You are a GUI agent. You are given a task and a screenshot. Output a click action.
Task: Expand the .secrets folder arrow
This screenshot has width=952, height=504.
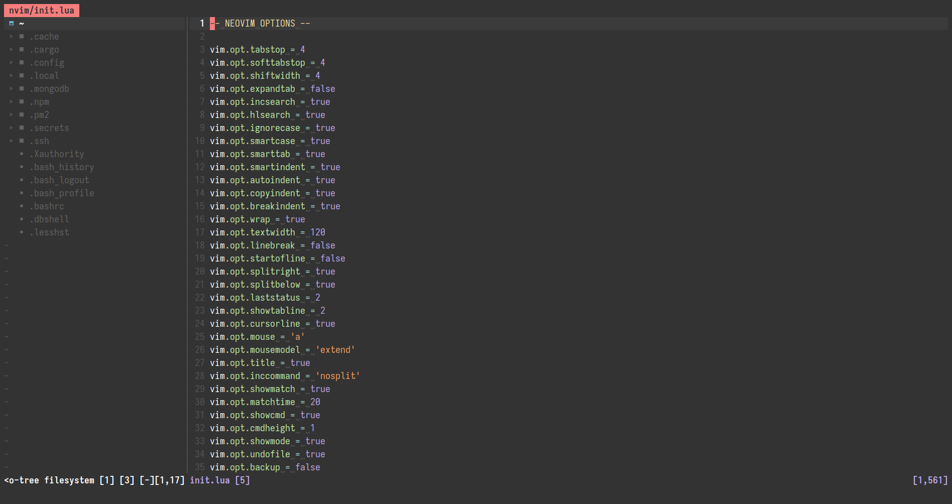(x=12, y=128)
